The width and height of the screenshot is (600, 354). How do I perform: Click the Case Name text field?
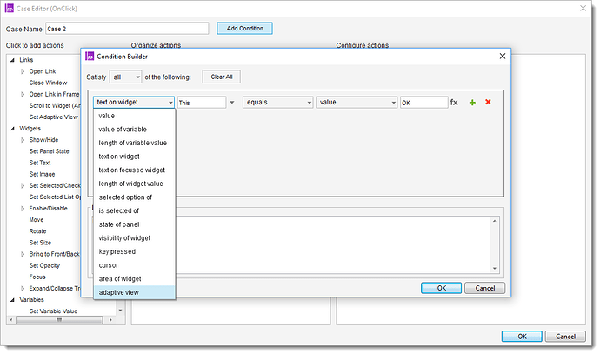coord(126,29)
